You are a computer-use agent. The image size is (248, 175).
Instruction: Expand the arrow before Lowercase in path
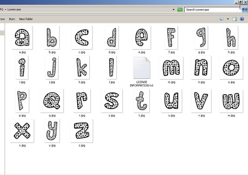click(x=6, y=10)
